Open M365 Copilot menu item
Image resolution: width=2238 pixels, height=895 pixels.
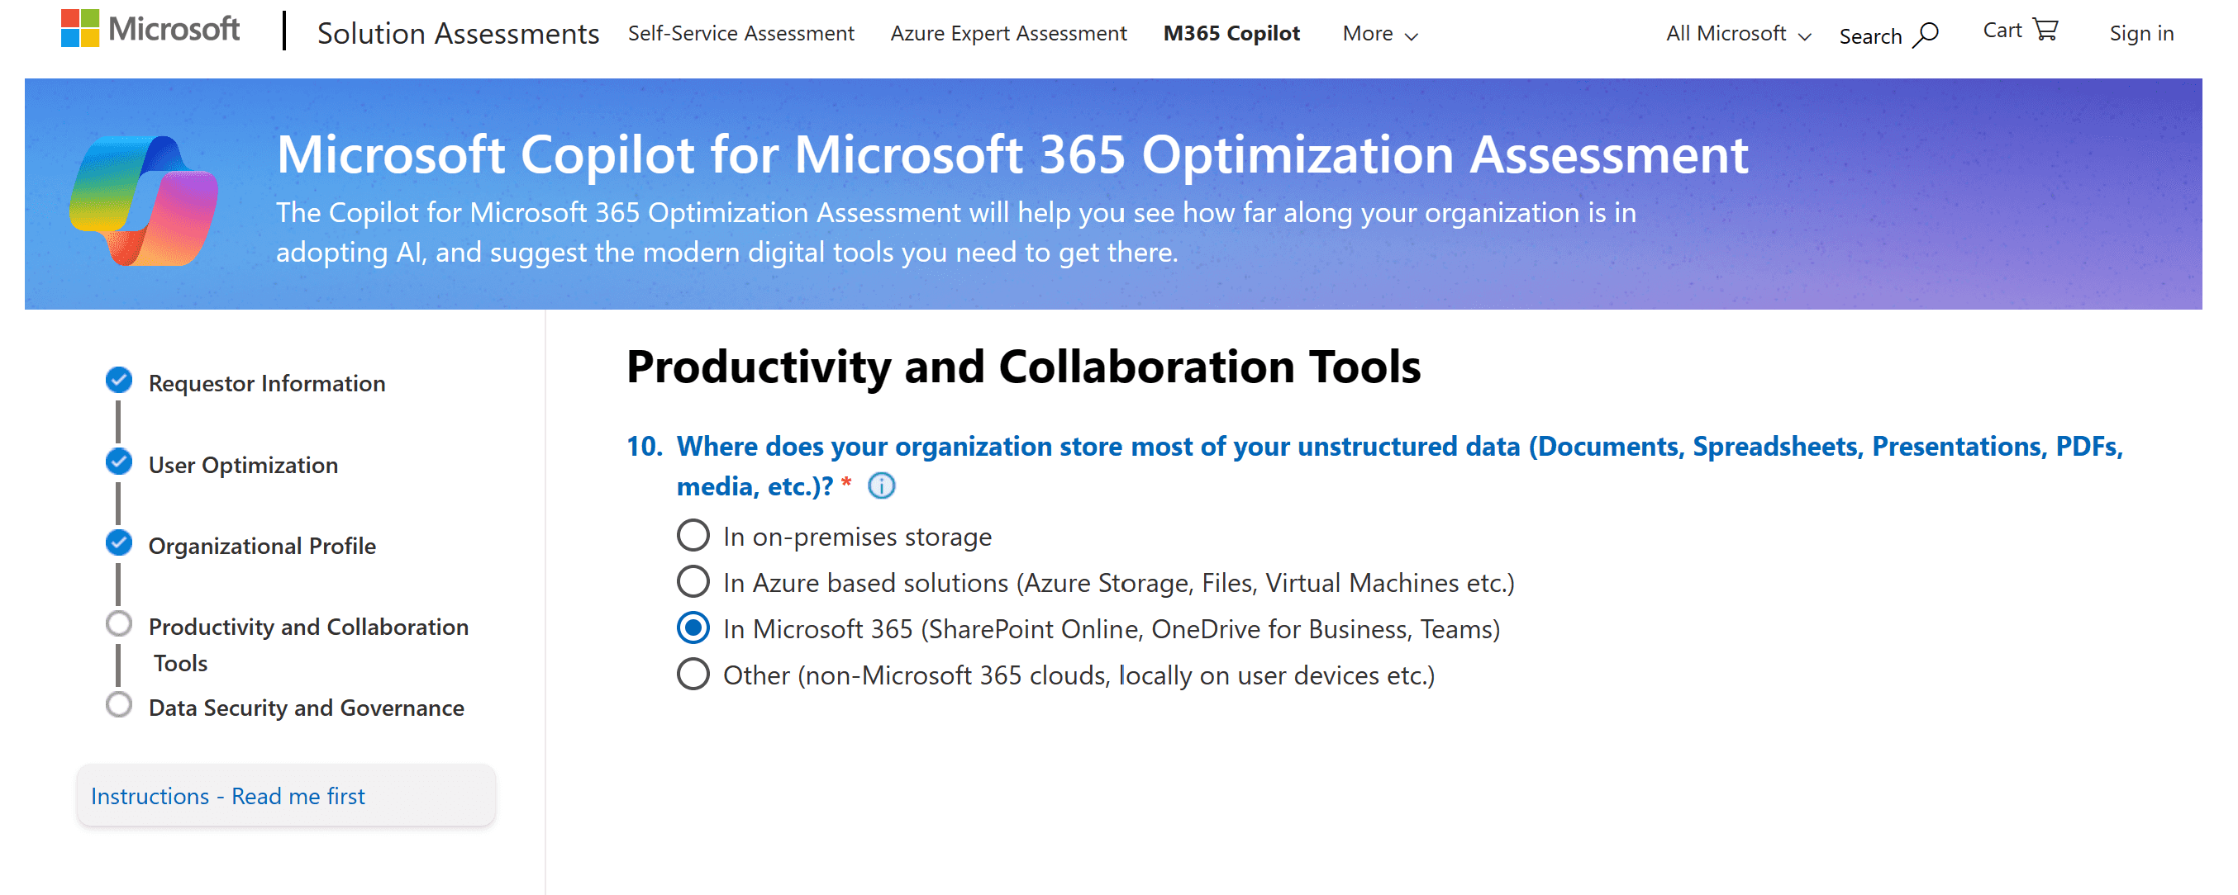1231,34
